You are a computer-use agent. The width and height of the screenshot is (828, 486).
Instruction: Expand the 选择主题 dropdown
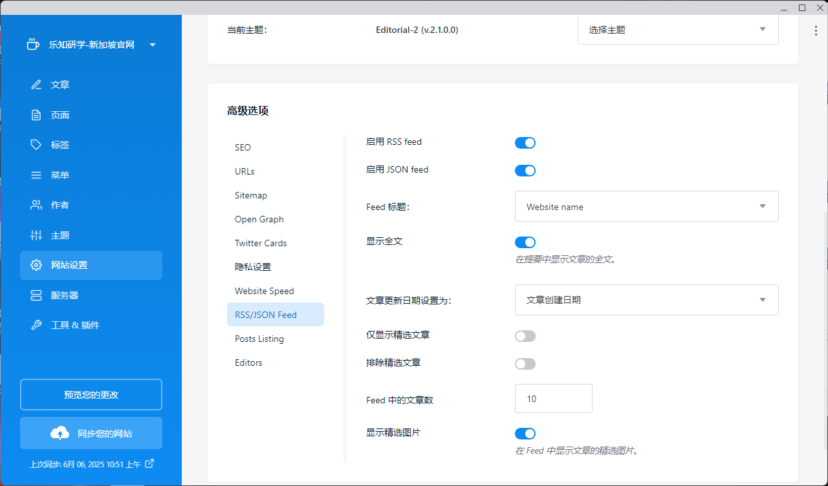coord(677,30)
